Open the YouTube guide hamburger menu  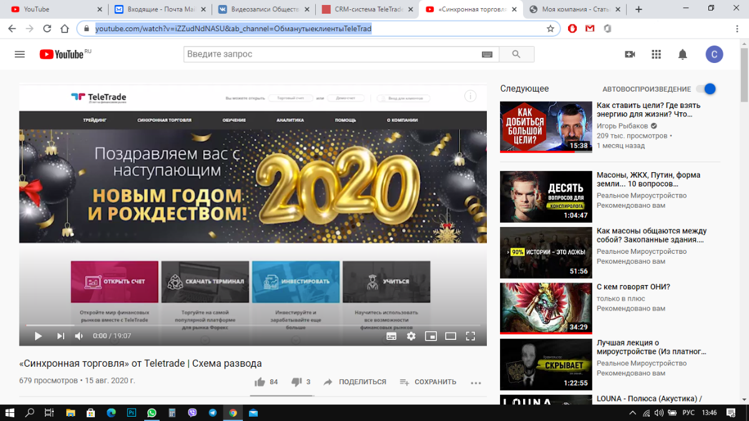point(19,54)
